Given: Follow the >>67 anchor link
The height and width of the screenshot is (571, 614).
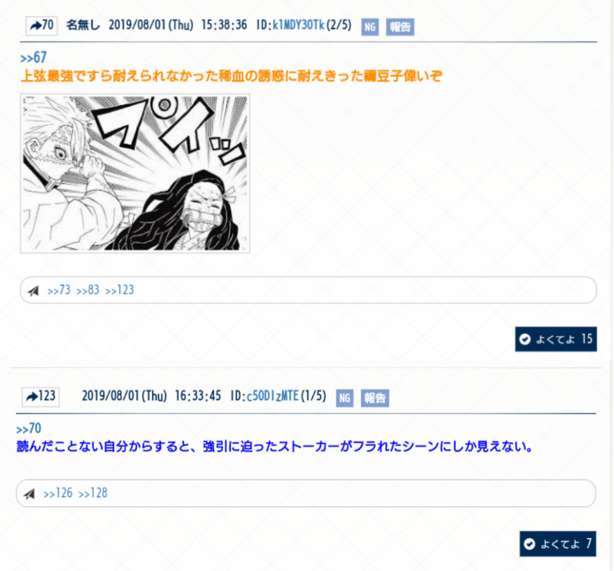Looking at the screenshot, I should 33,58.
